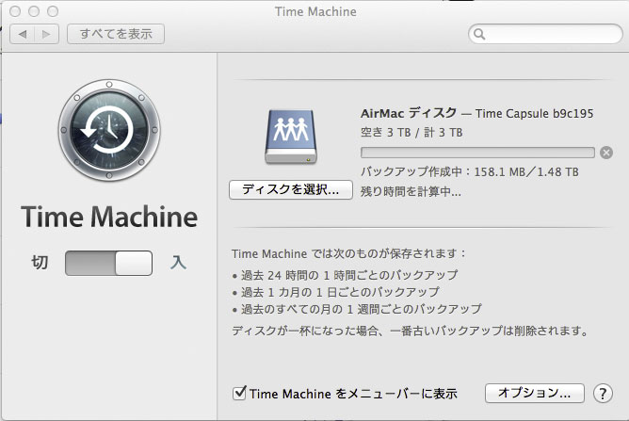The height and width of the screenshot is (421, 629).
Task: Open help with the question mark button
Action: click(x=603, y=394)
